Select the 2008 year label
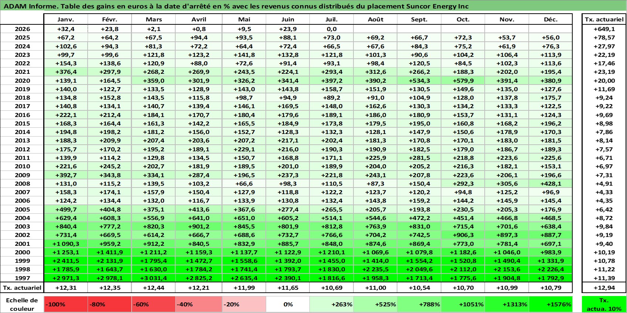Viewport: 627px width, 313px height. pyautogui.click(x=22, y=184)
